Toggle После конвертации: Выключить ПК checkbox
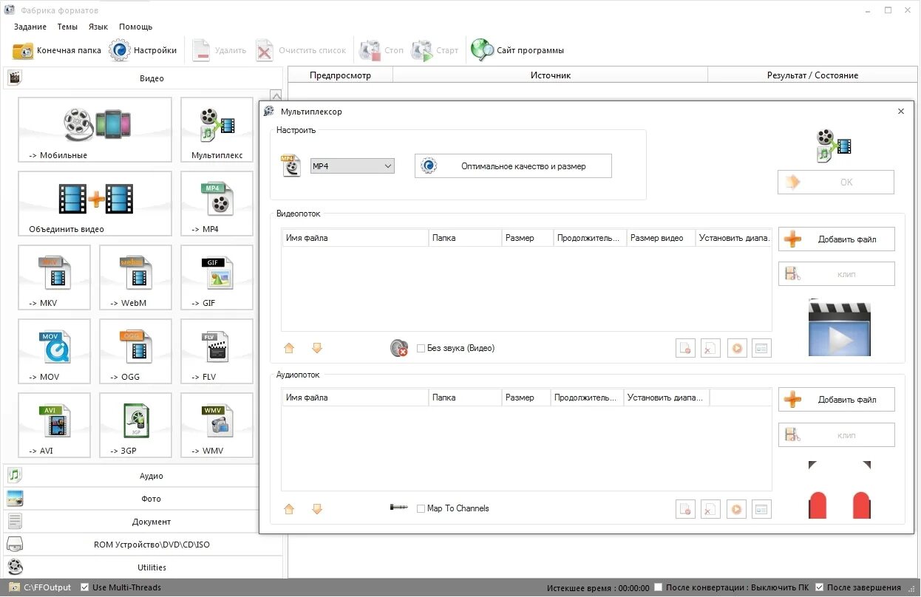Screen dimensions: 921x597 click(x=659, y=588)
